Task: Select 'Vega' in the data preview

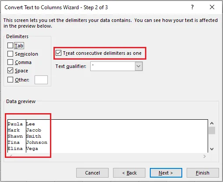Action: [x=32, y=149]
